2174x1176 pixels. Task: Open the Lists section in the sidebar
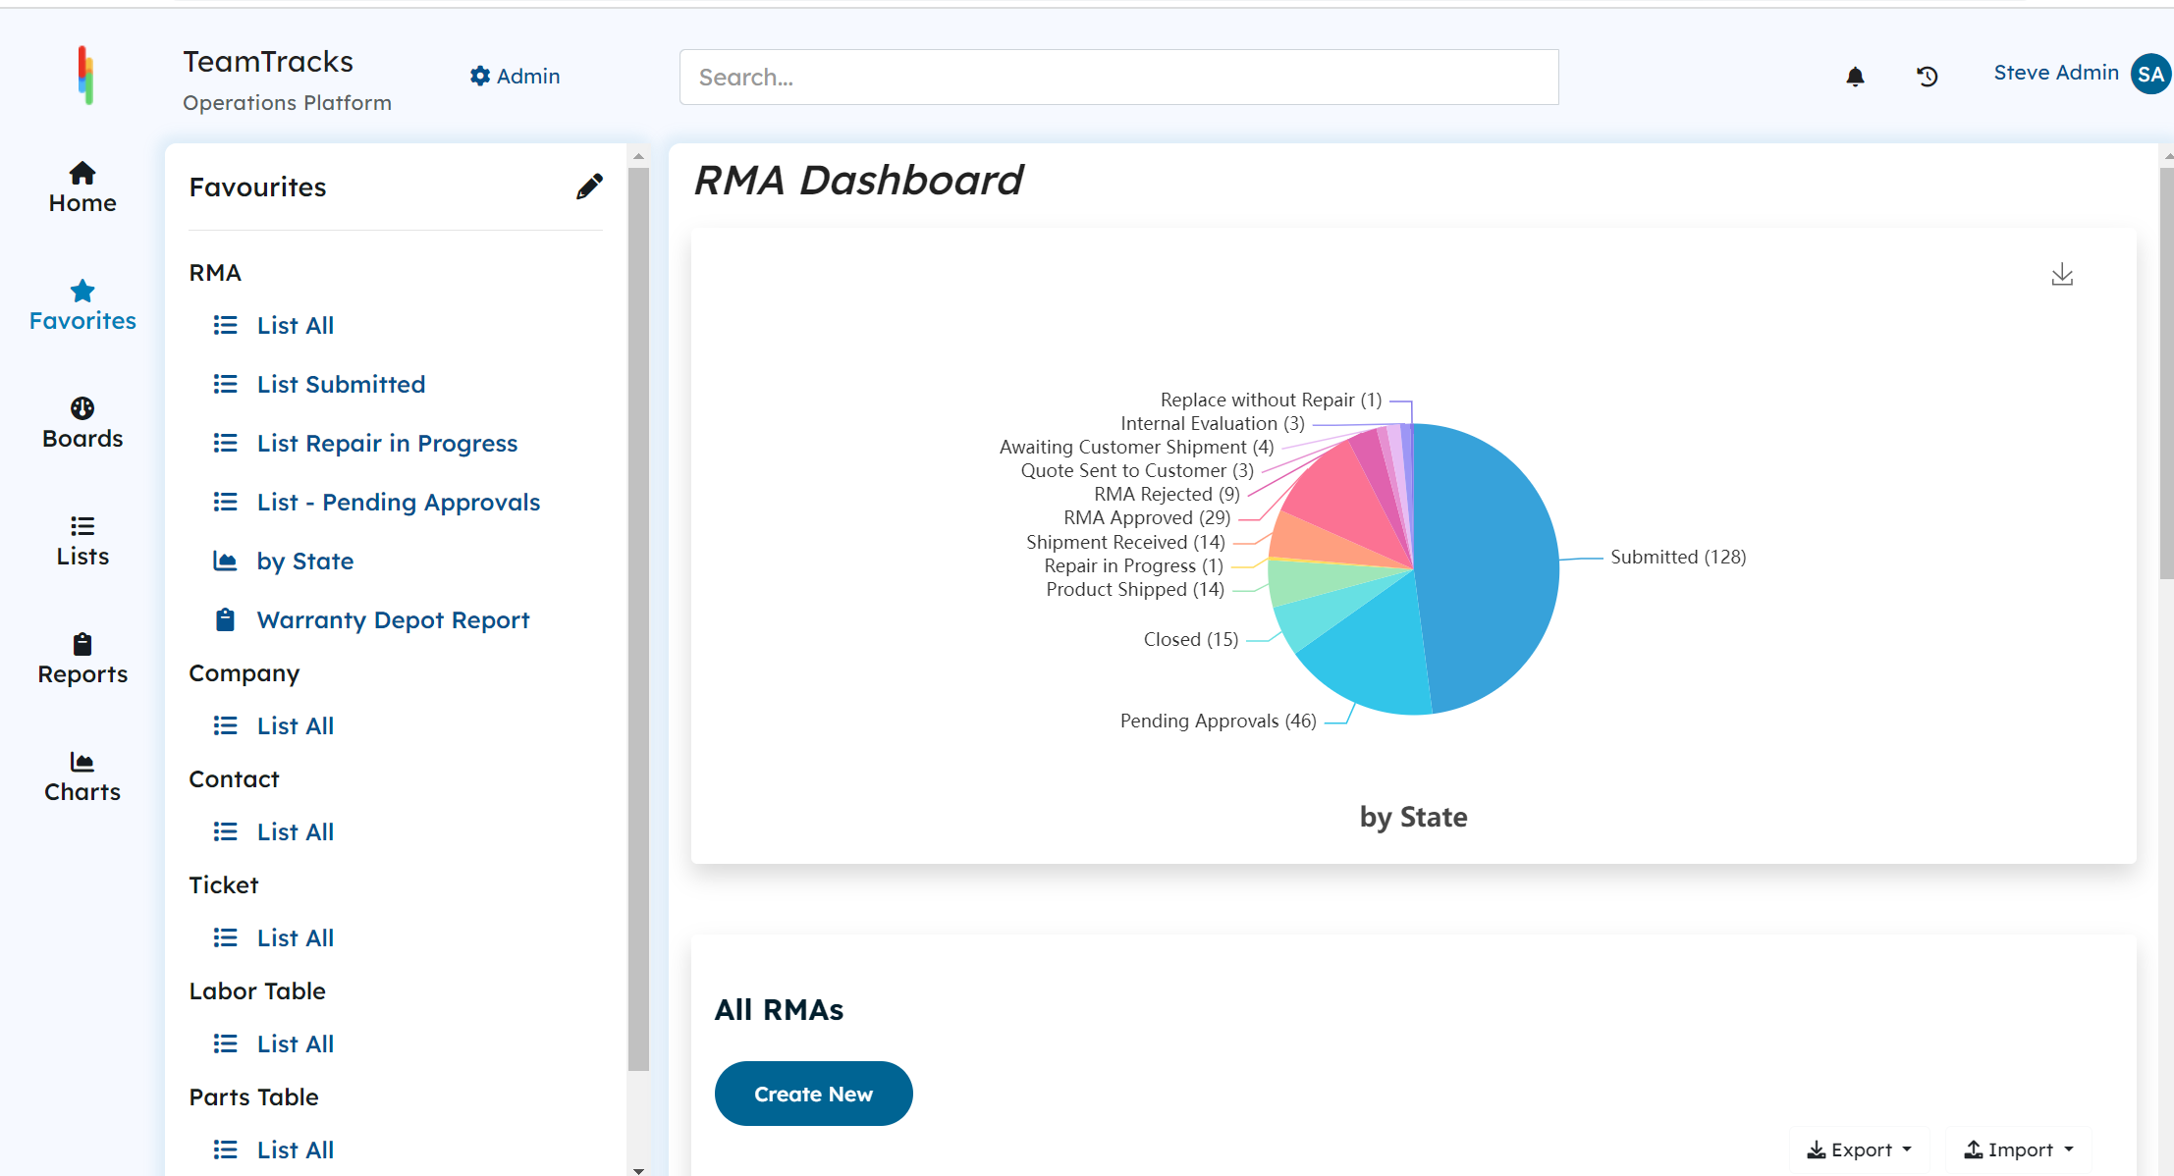coord(82,541)
